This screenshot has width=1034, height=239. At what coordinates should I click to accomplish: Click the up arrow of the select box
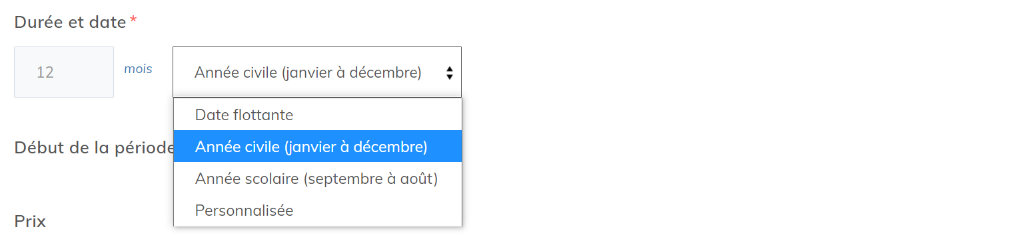pyautogui.click(x=450, y=69)
